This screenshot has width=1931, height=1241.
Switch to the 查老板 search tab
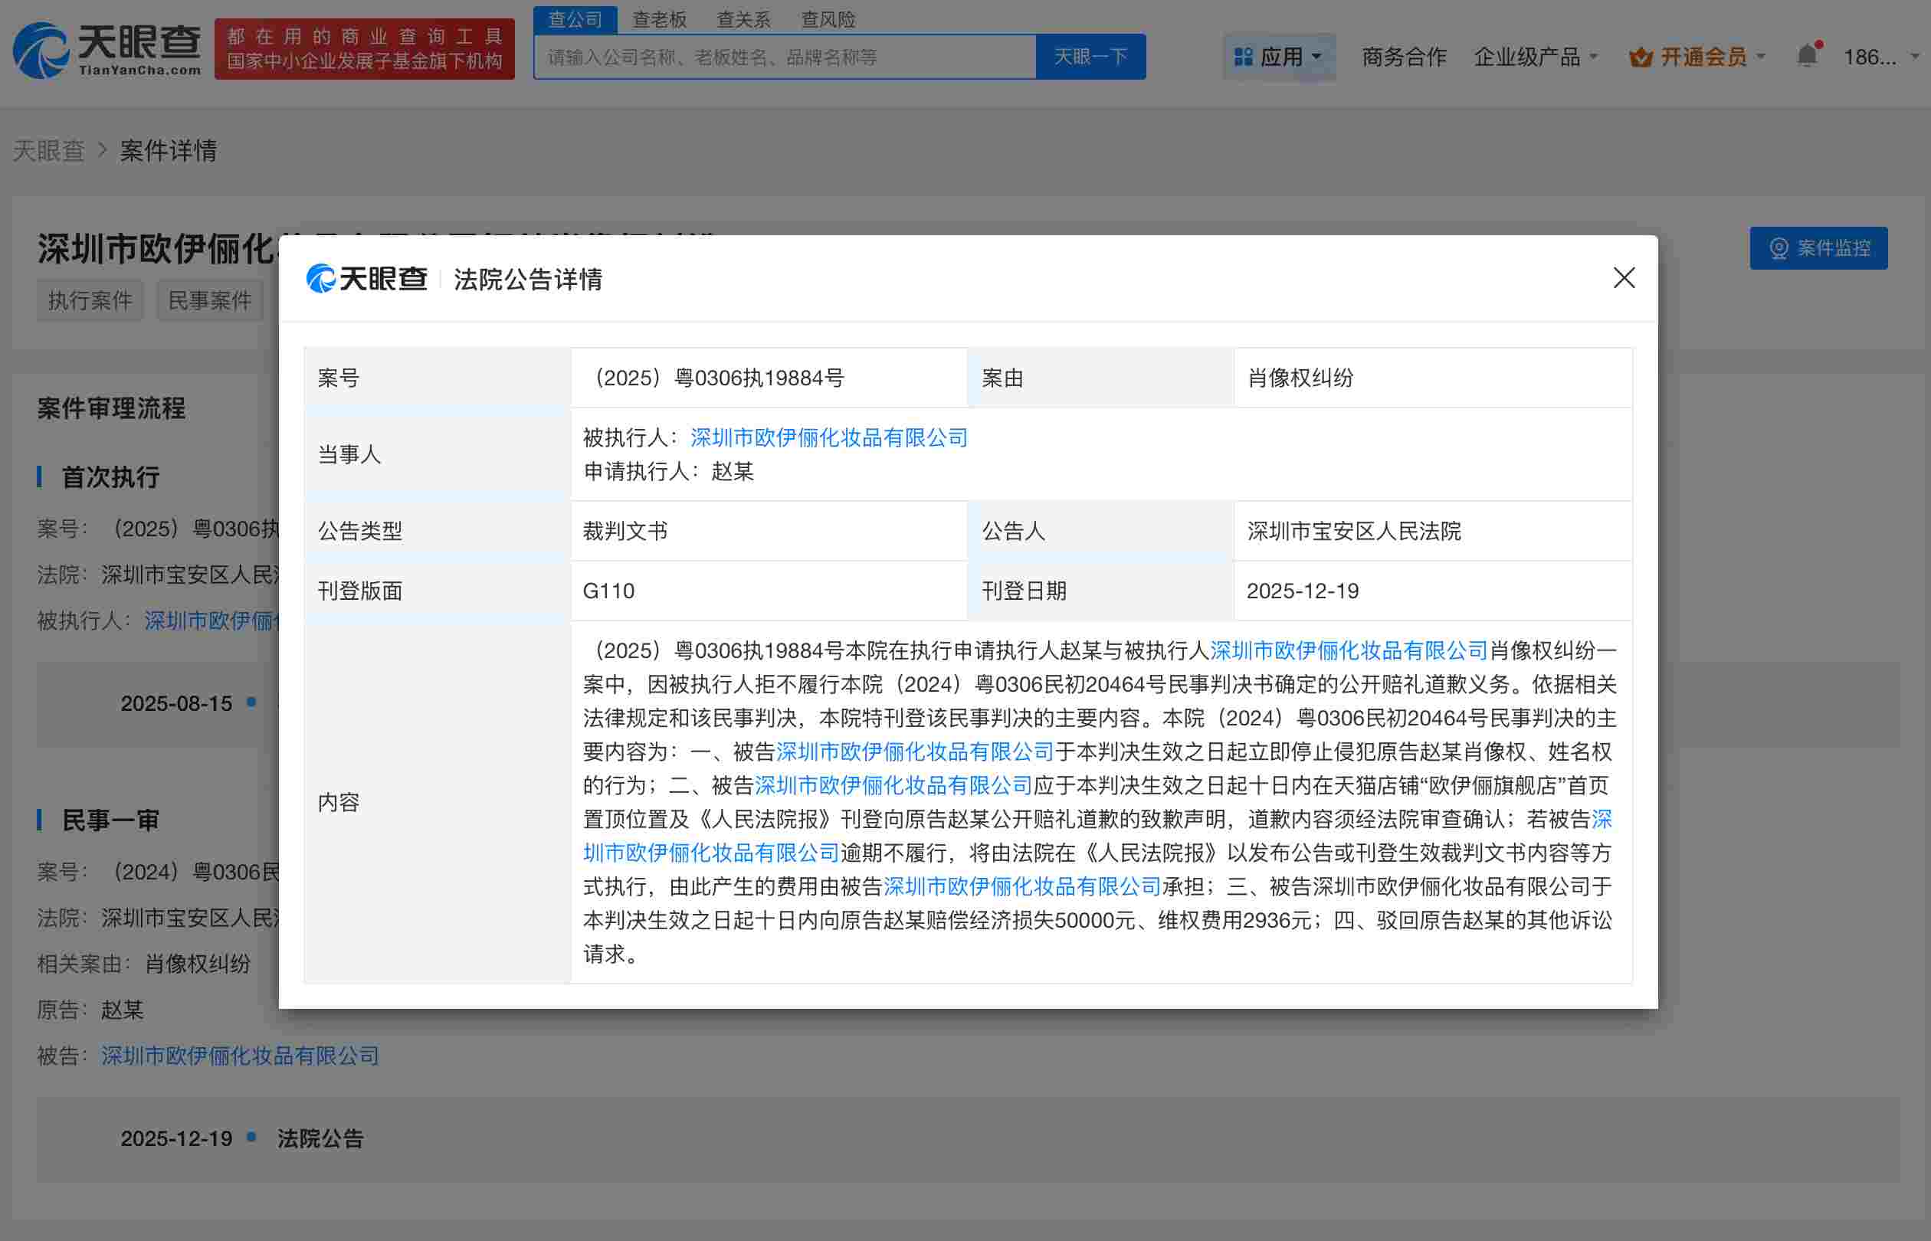point(659,19)
